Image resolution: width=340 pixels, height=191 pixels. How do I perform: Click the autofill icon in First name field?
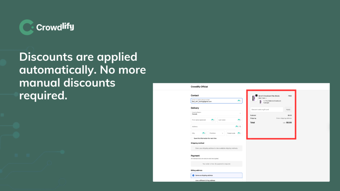[213, 120]
